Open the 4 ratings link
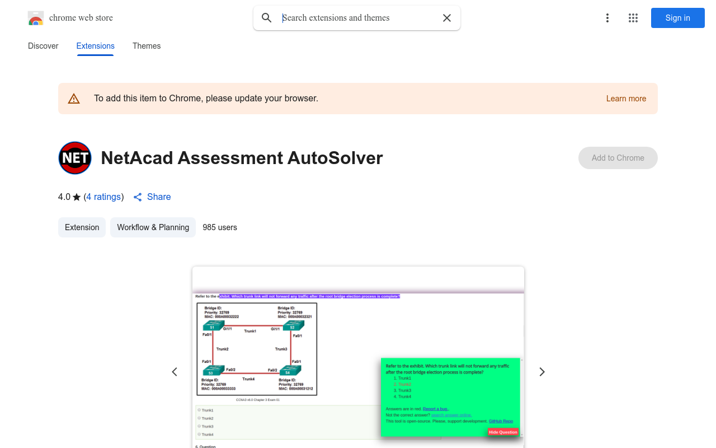716x448 pixels. pyautogui.click(x=104, y=197)
